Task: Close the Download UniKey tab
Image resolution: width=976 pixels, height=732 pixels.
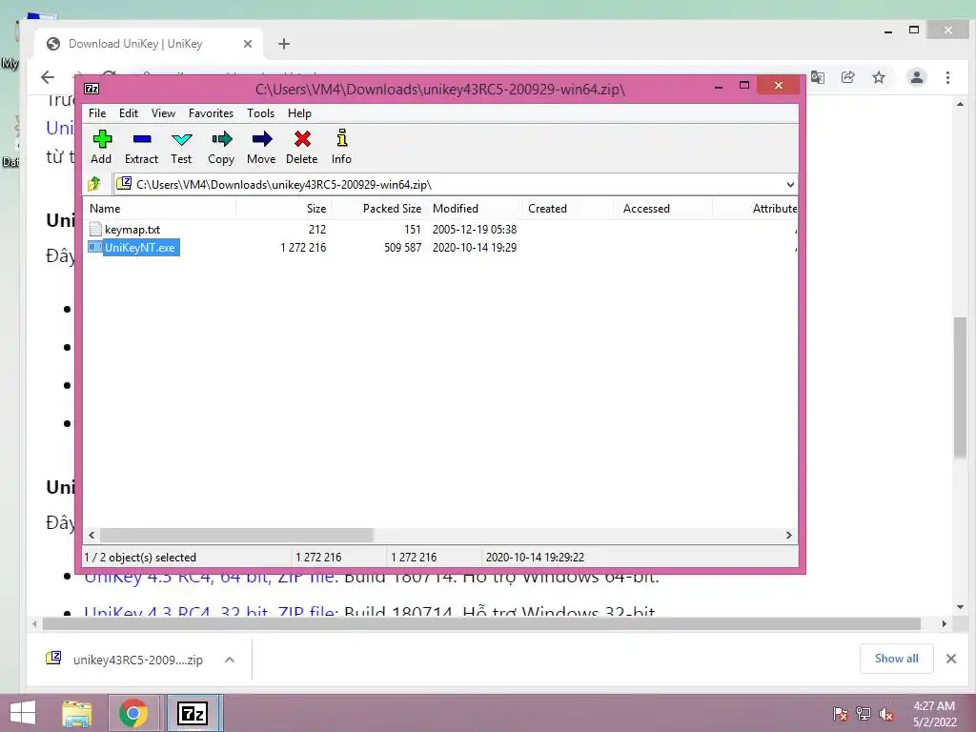Action: [248, 44]
